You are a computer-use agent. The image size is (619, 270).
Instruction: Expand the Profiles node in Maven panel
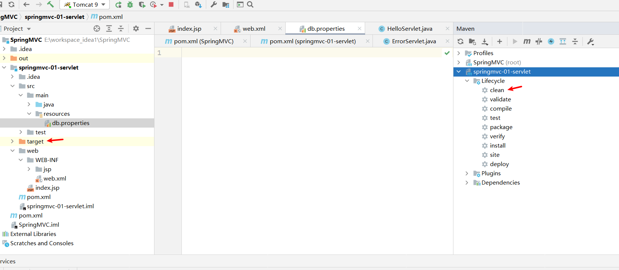click(459, 53)
